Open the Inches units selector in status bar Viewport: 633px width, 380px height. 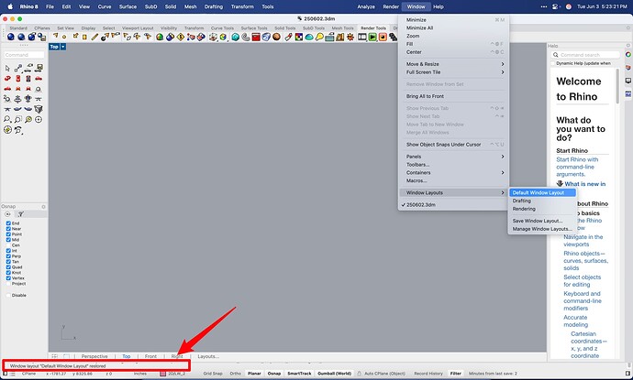pos(140,374)
